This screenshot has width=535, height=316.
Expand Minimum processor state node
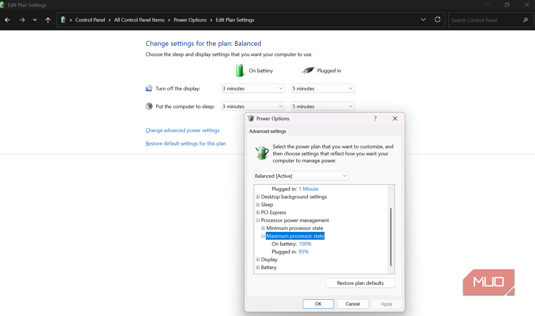tap(263, 228)
